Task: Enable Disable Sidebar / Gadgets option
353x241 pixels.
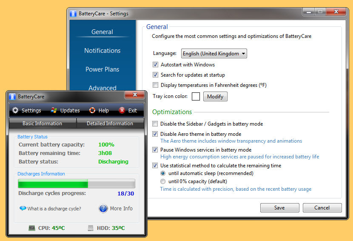Action: pyautogui.click(x=155, y=124)
